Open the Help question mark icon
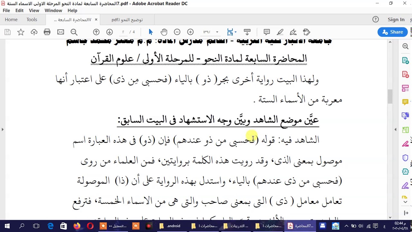412x232 pixels. pyautogui.click(x=376, y=20)
